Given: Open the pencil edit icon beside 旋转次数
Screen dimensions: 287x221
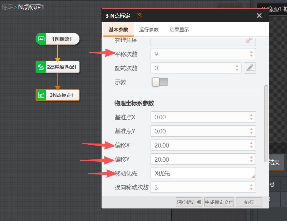Looking at the screenshot, I should [250, 68].
